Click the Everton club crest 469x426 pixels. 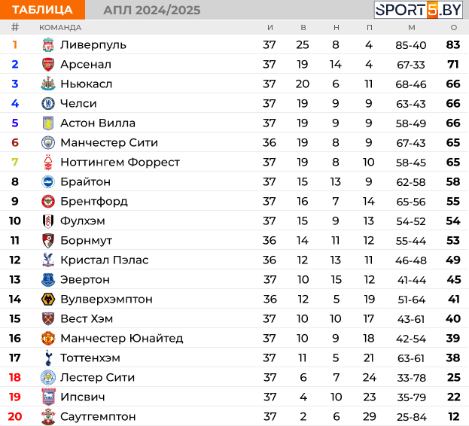coord(48,280)
